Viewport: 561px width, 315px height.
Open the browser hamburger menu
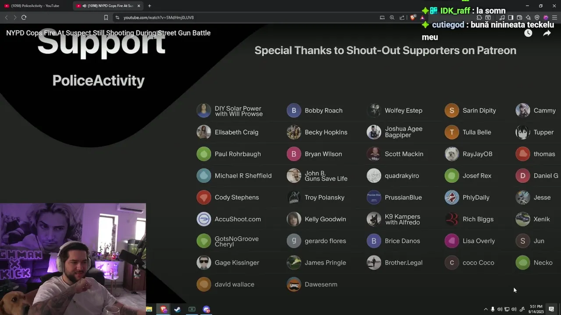pyautogui.click(x=554, y=17)
